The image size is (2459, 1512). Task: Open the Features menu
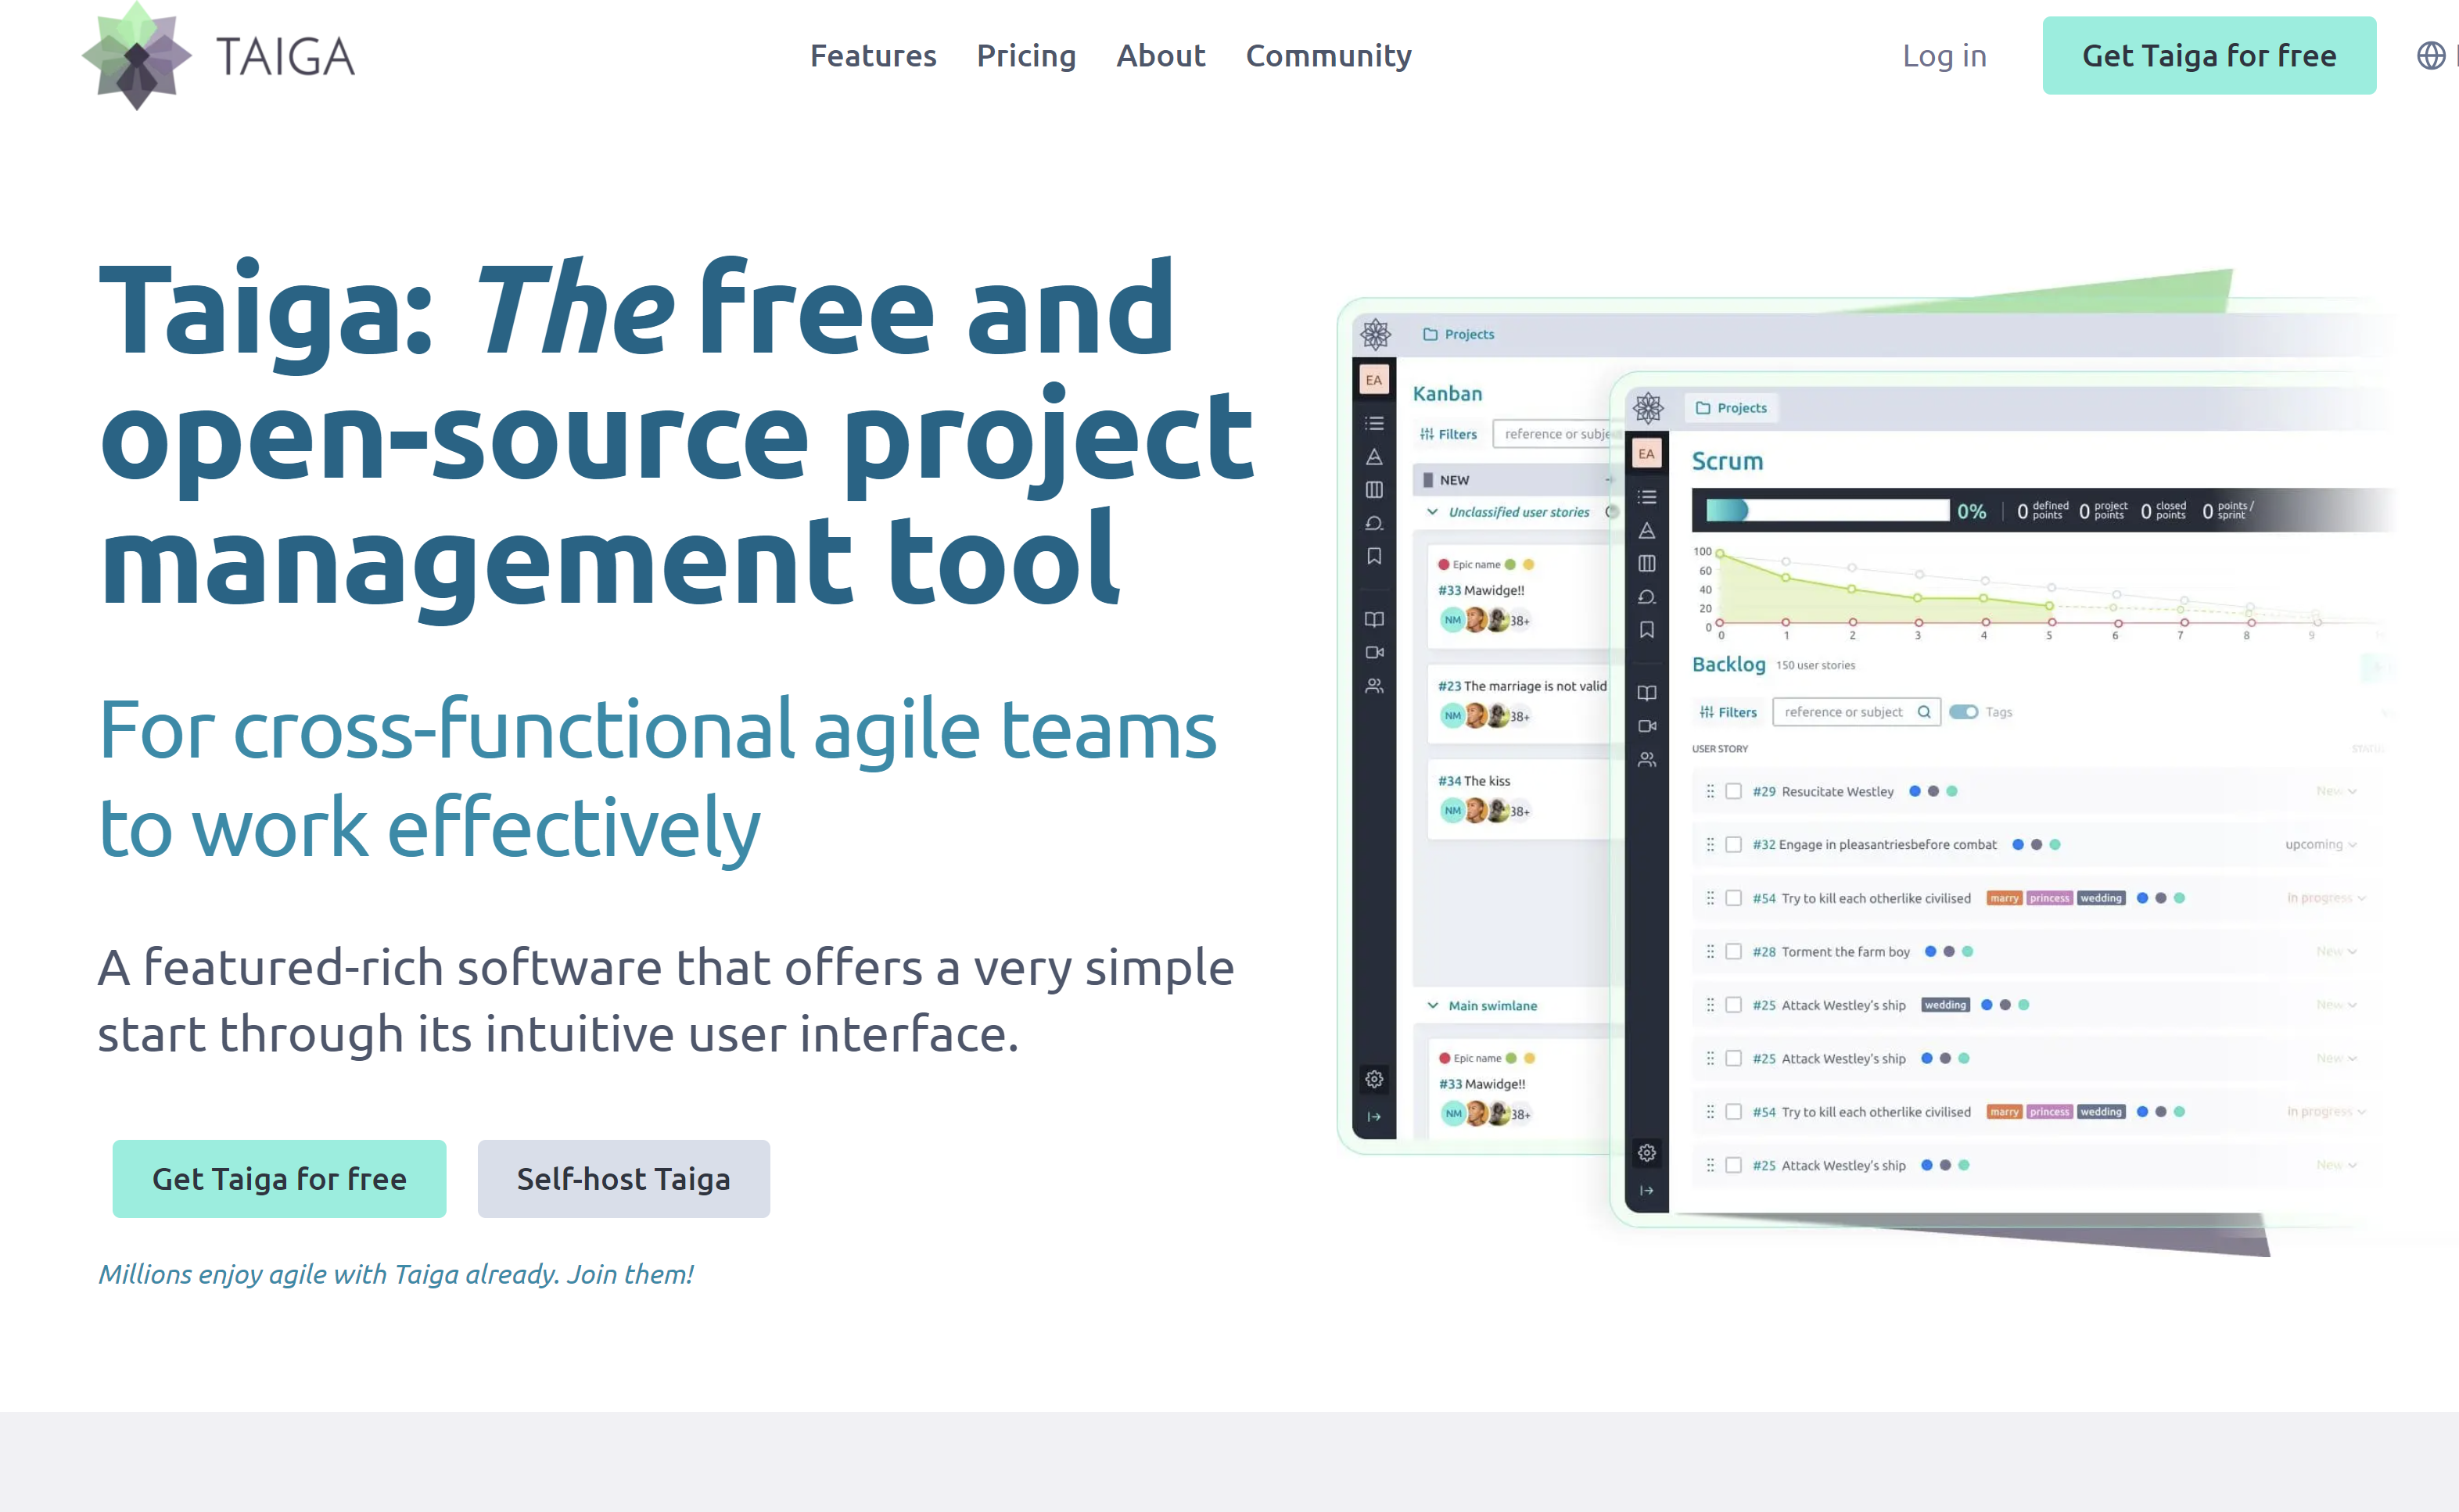pos(872,56)
